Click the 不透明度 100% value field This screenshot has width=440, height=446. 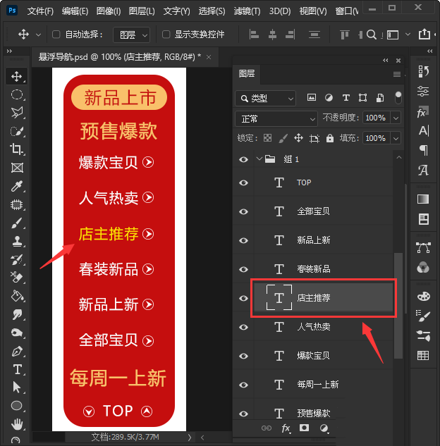377,118
